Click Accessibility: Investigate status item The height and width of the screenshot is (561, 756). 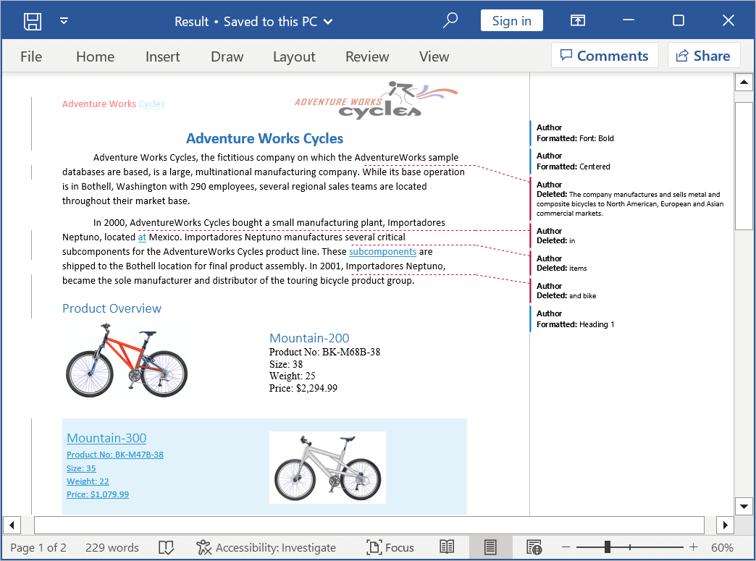(x=266, y=547)
